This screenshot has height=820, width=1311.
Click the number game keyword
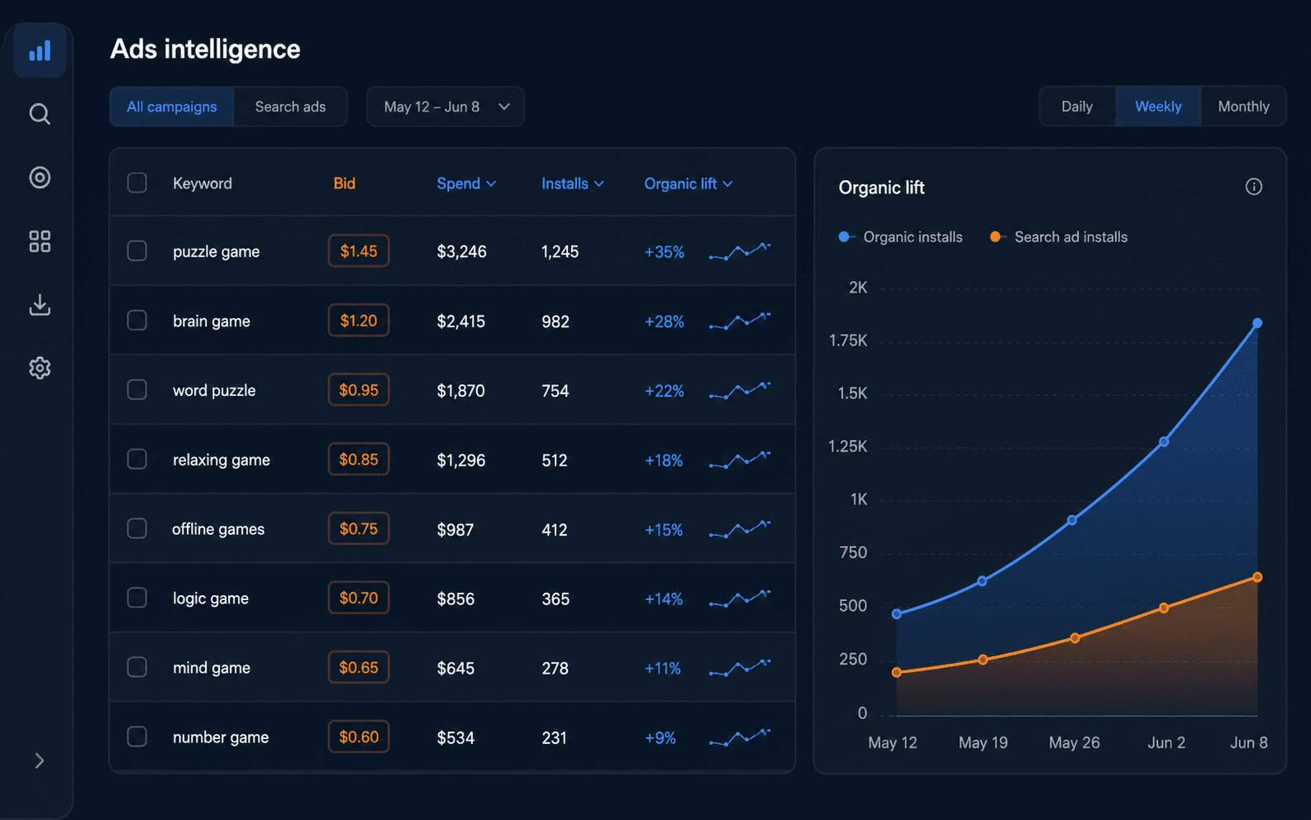pos(221,737)
